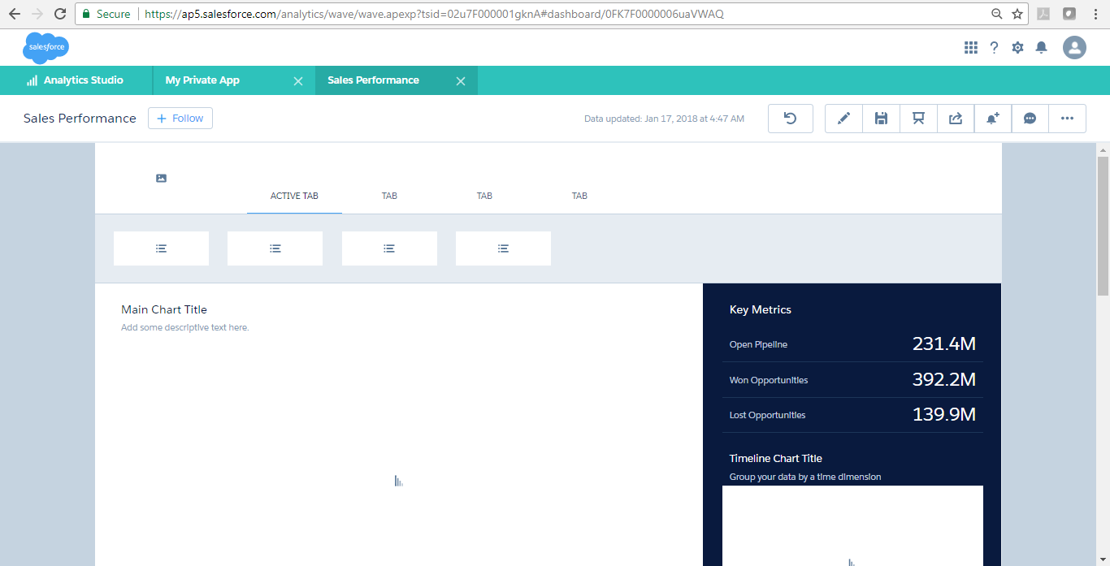Viewport: 1110px width, 566px height.
Task: Open the help question mark menu
Action: click(x=994, y=47)
